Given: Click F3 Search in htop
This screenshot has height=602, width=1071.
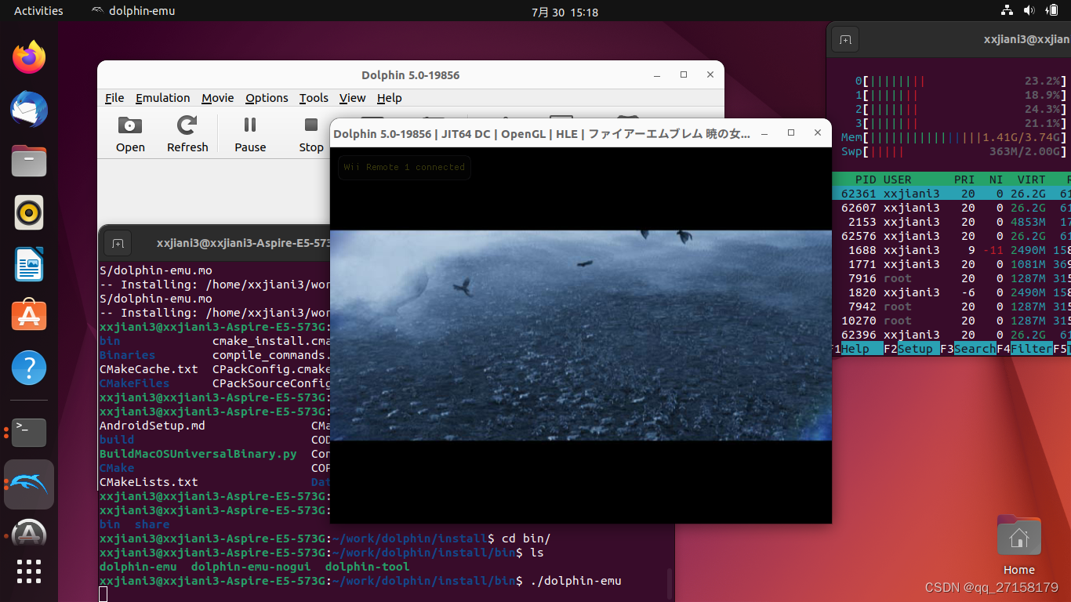Looking at the screenshot, I should click(968, 349).
